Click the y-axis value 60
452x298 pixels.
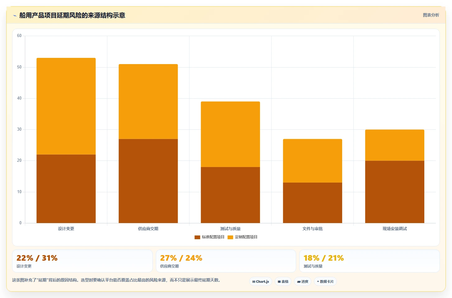(x=19, y=36)
